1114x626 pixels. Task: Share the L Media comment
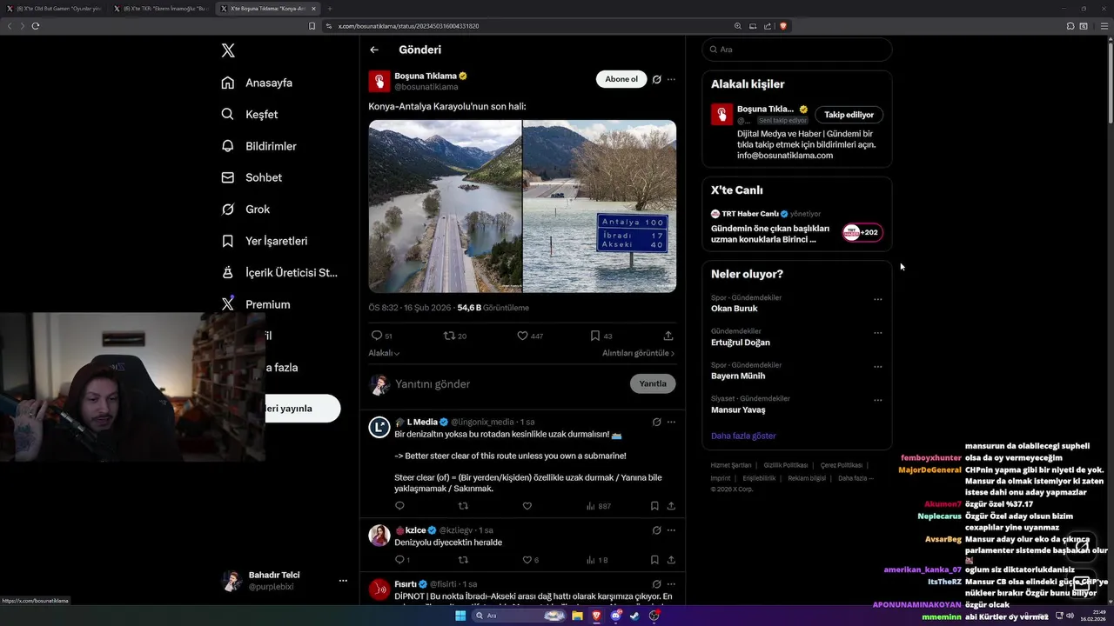[671, 506]
